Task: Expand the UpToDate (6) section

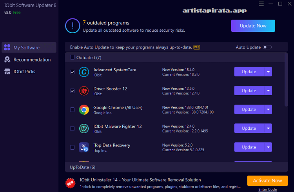Action: pos(176,167)
